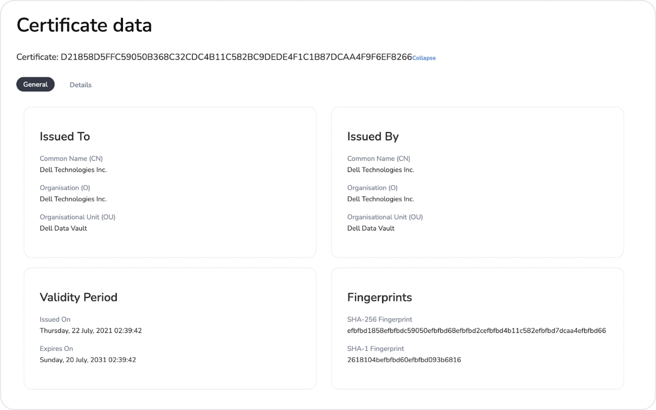Screen dimensions: 656x410
Task: Select the SHA-1 fingerprint value 2618104befbfbd60…
Action: (x=404, y=360)
